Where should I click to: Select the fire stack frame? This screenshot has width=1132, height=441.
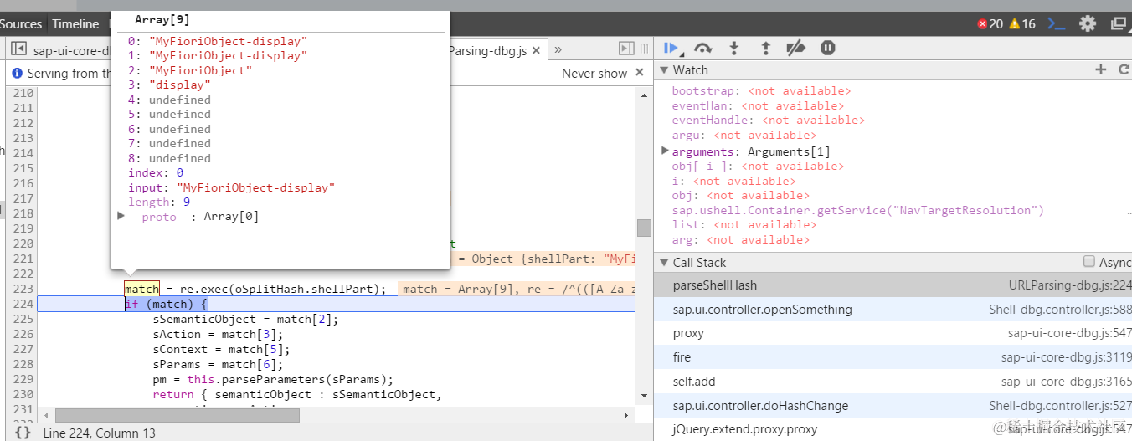[x=893, y=357]
